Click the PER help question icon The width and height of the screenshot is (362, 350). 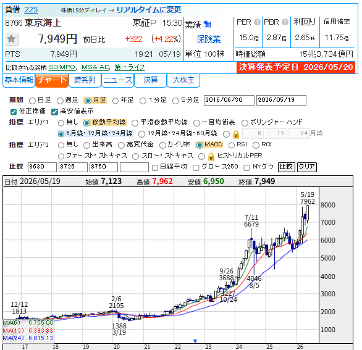tap(257, 22)
